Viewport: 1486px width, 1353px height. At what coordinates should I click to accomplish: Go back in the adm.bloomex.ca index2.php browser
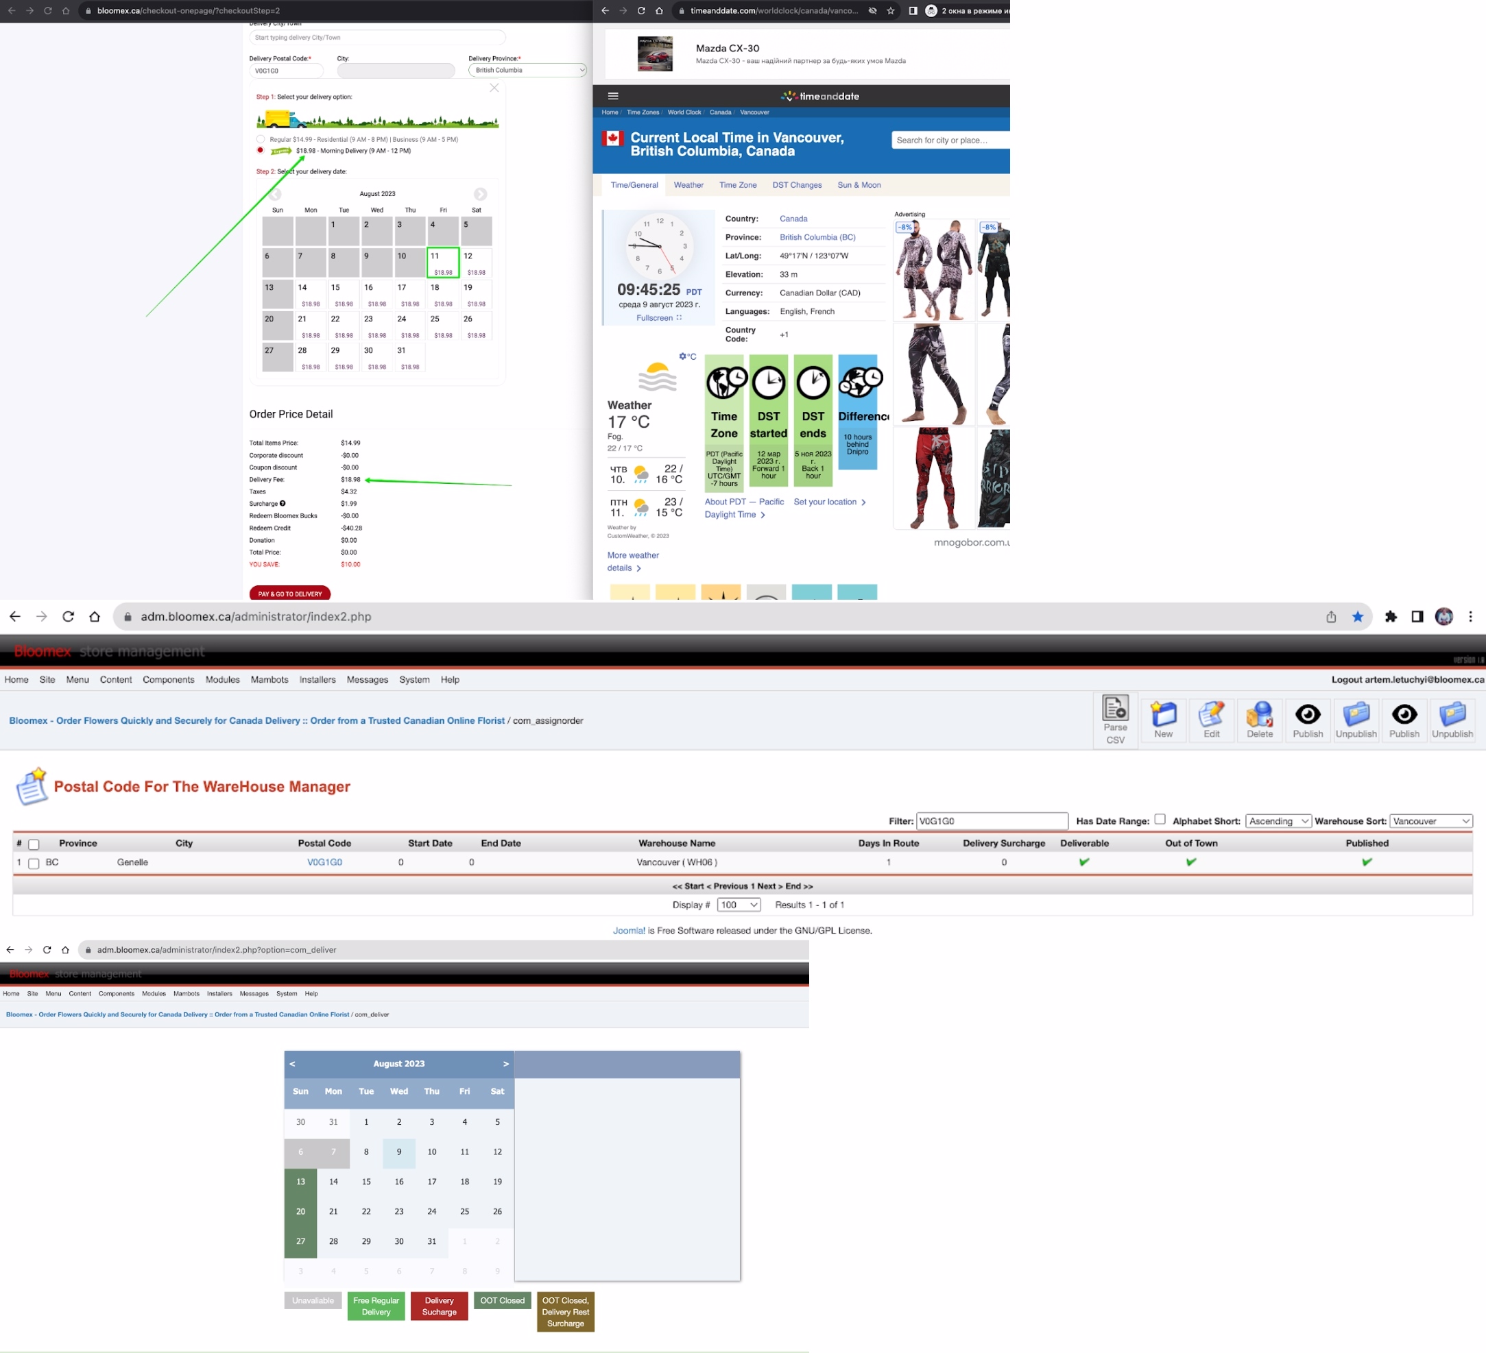pos(14,617)
